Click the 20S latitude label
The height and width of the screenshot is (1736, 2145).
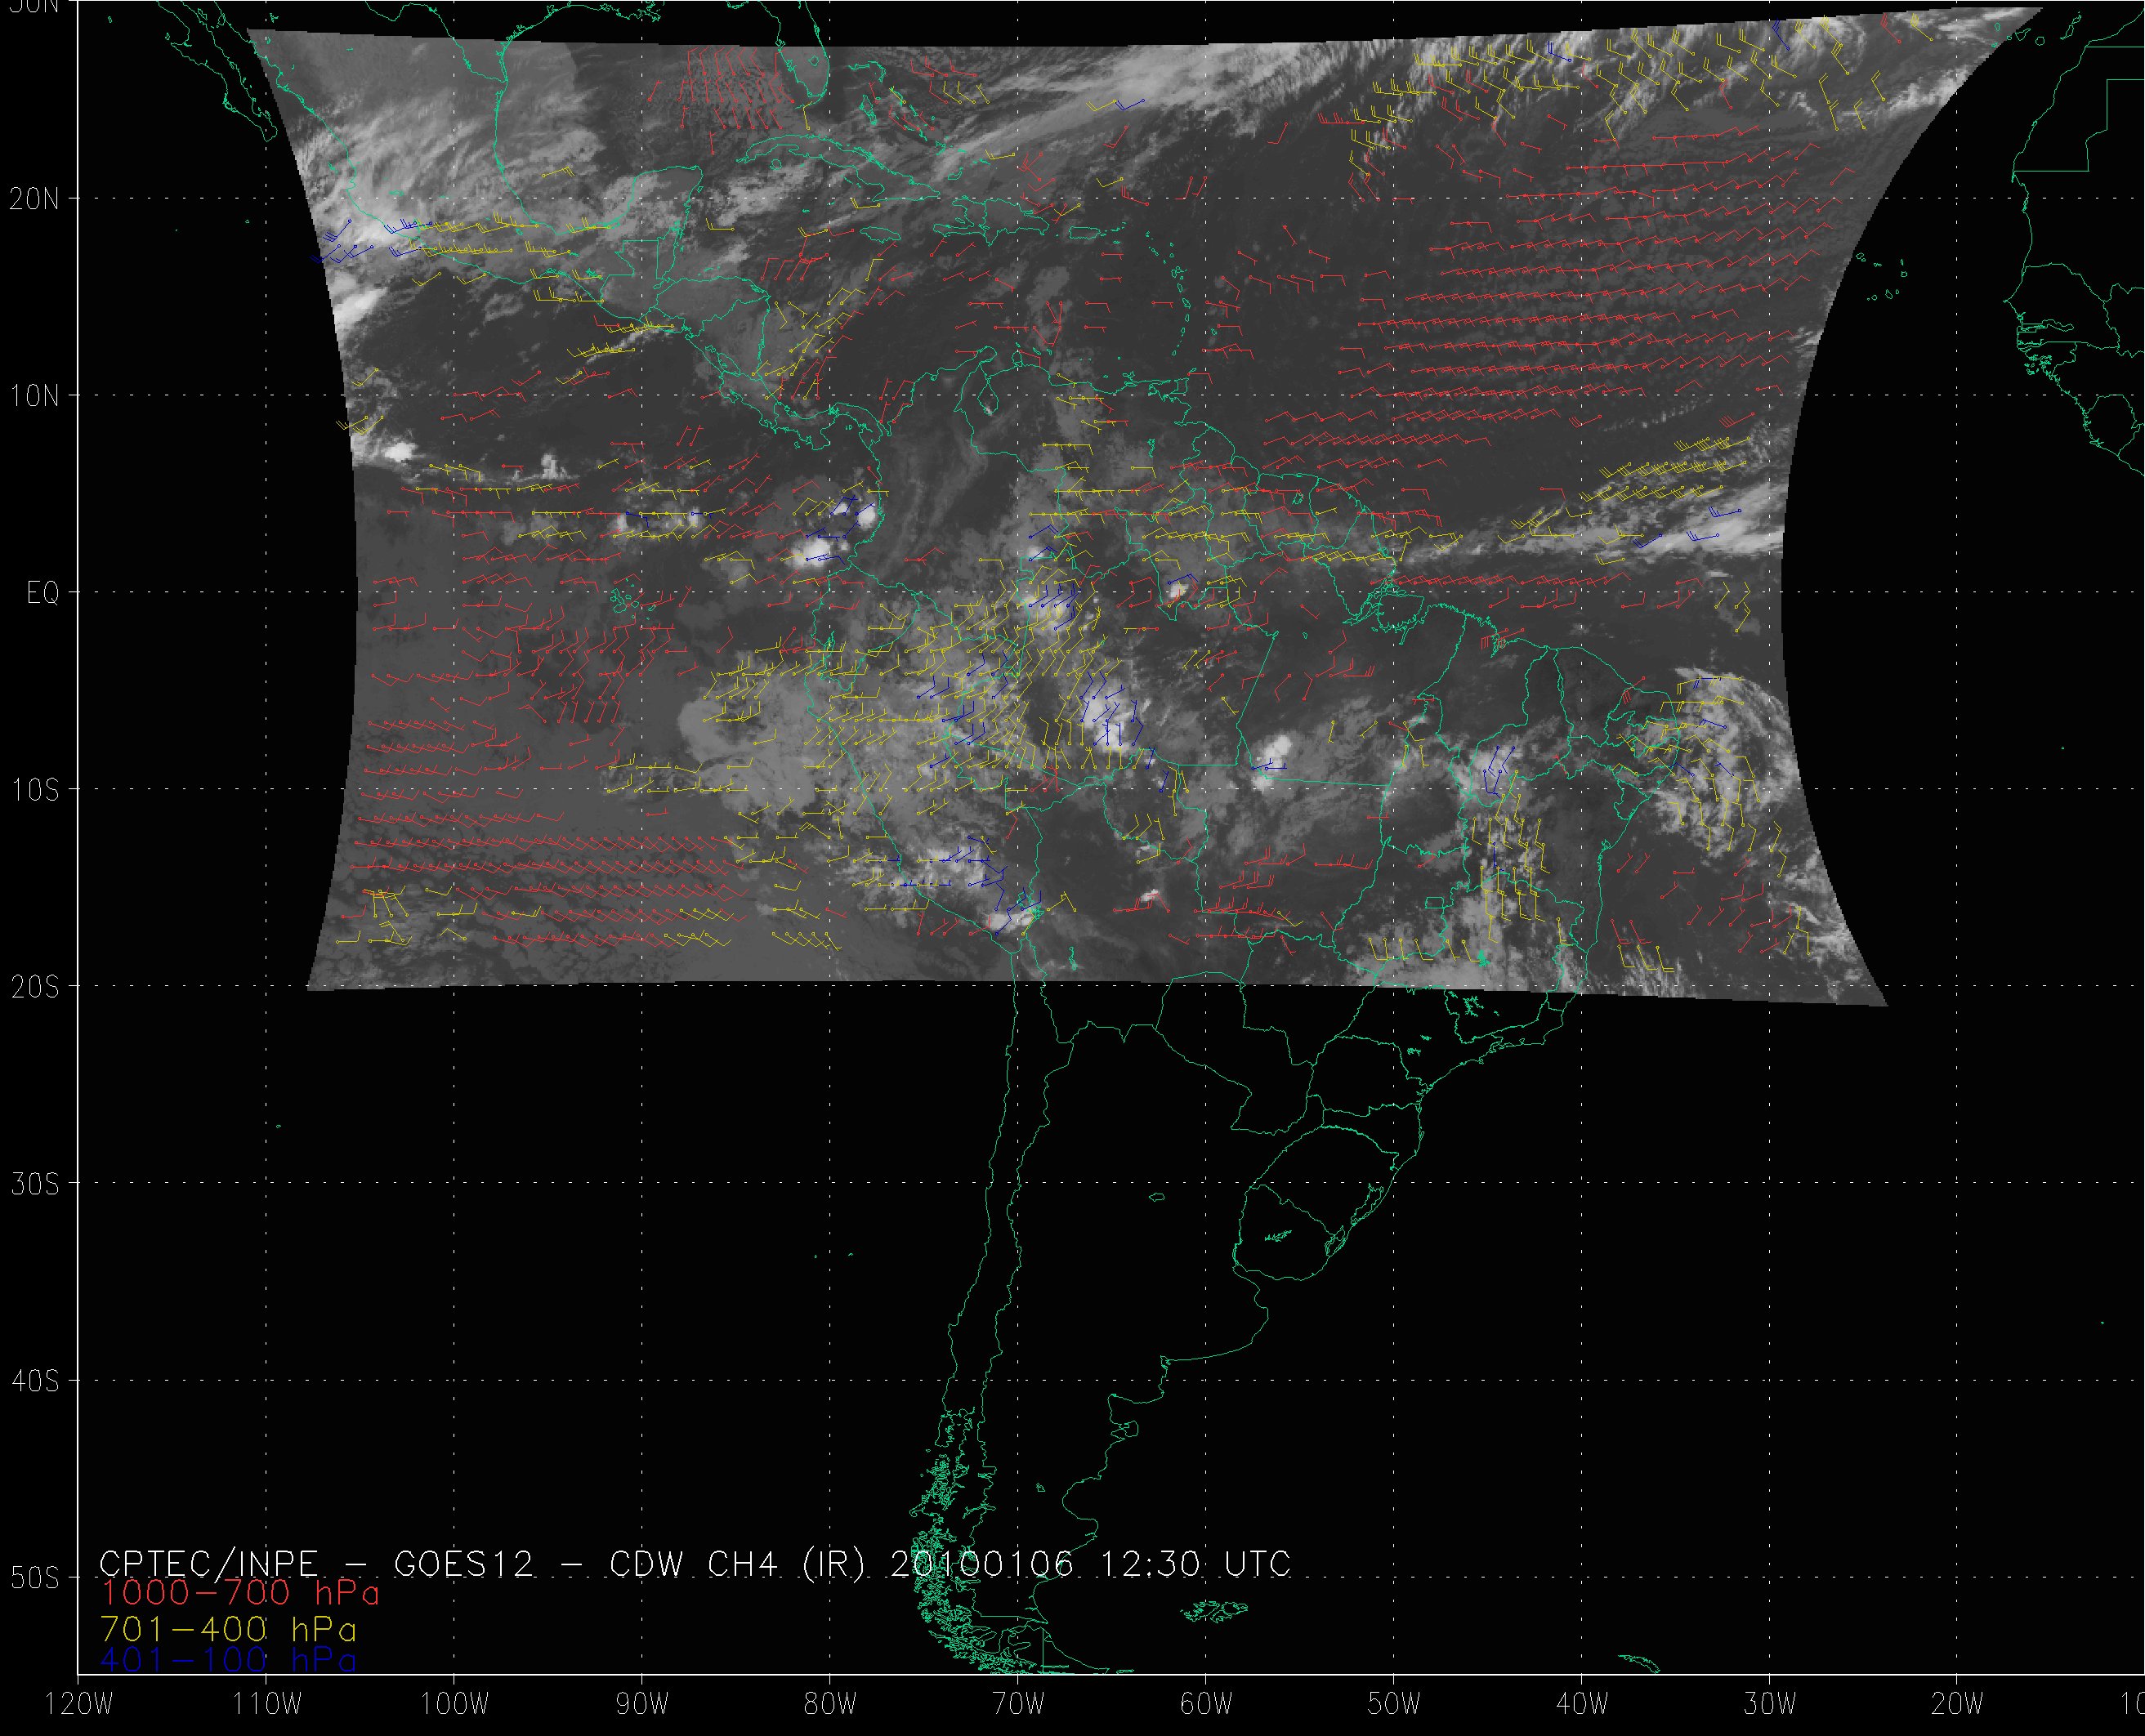[x=34, y=987]
